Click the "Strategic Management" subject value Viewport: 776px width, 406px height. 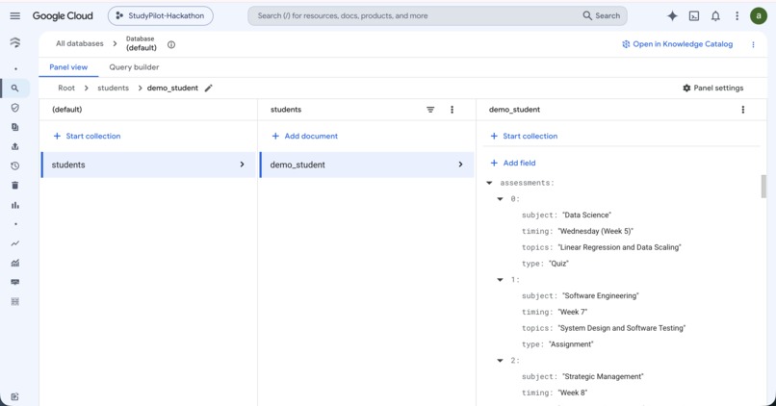tap(603, 376)
